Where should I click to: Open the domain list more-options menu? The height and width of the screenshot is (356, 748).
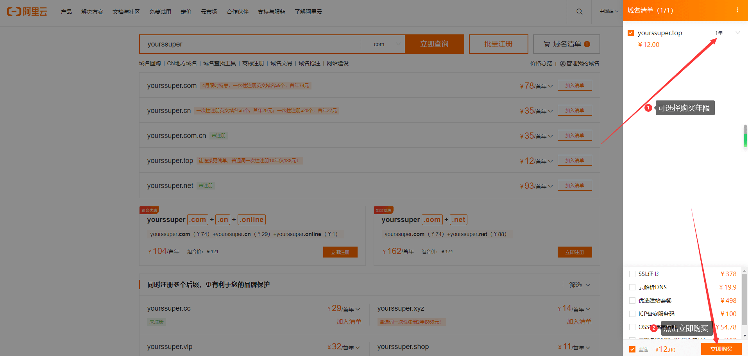pos(737,10)
